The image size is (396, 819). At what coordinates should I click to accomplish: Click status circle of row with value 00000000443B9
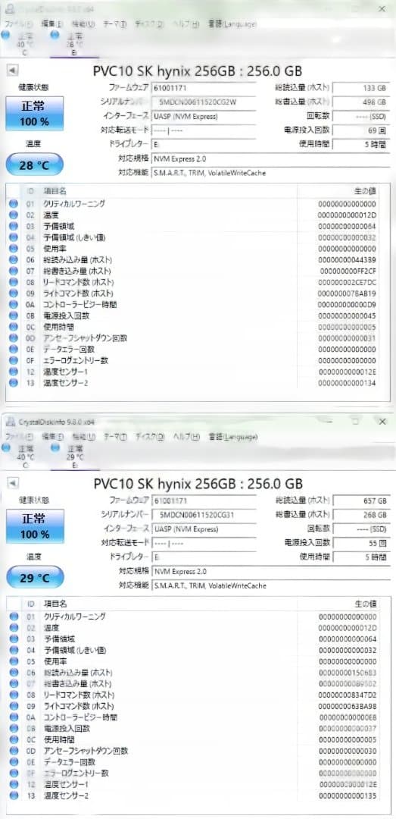[x=13, y=259]
